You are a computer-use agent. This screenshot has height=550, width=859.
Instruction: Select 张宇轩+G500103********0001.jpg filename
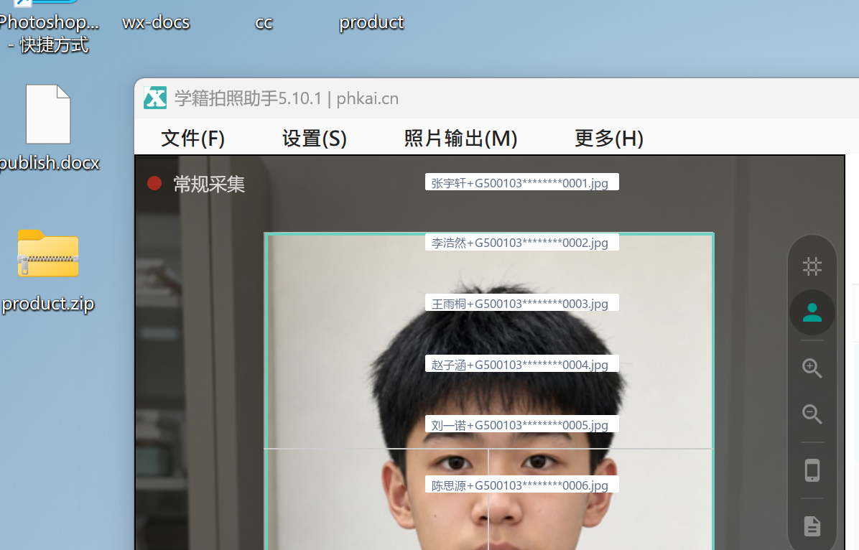click(521, 182)
